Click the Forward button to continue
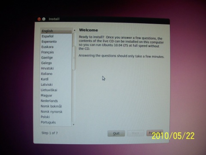206x155 pixels. 154,133
